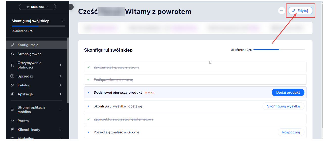Image resolution: width=326 pixels, height=141 pixels.
Task: Open the Ulubione dropdown
Action: point(37,7)
